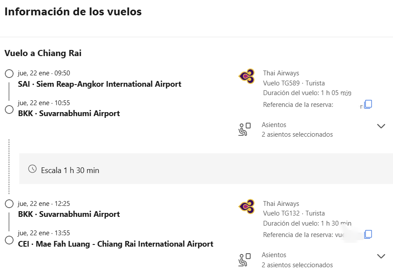This screenshot has width=393, height=276.
Task: Click Thai Airways logo for flight TG132
Action: [x=247, y=206]
